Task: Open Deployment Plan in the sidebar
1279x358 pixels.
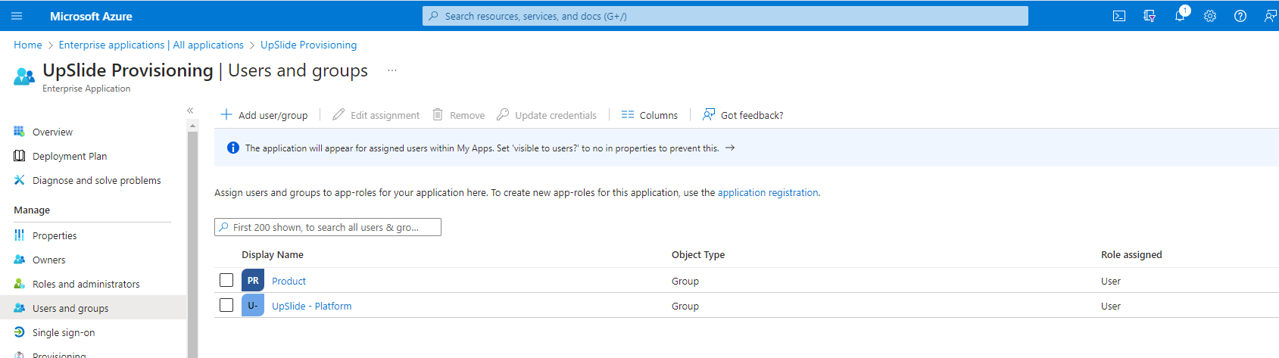Action: [x=70, y=157]
